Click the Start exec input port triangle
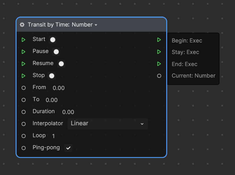235x175 pixels. click(23, 40)
